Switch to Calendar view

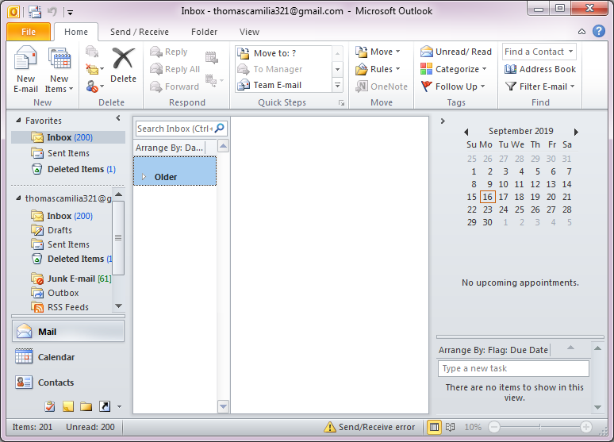pyautogui.click(x=68, y=357)
